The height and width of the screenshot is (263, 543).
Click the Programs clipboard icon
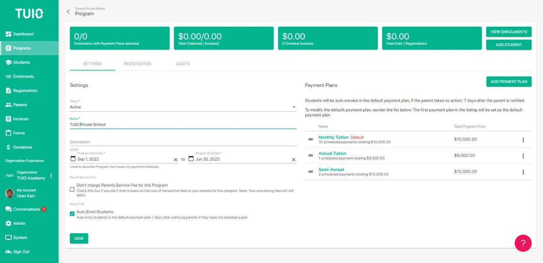[x=8, y=48]
